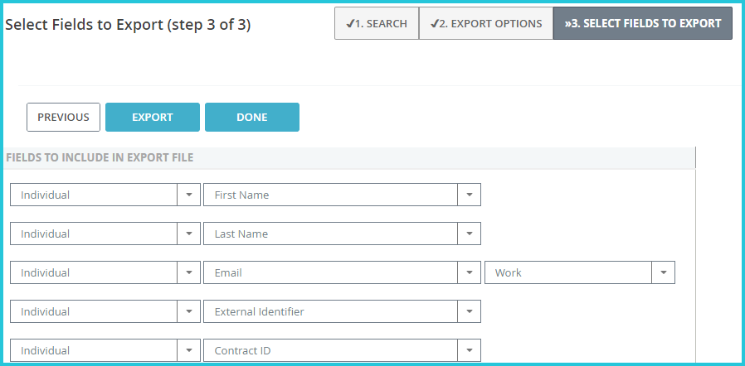745x366 pixels.
Task: Open step 2 Export Options
Action: click(486, 23)
